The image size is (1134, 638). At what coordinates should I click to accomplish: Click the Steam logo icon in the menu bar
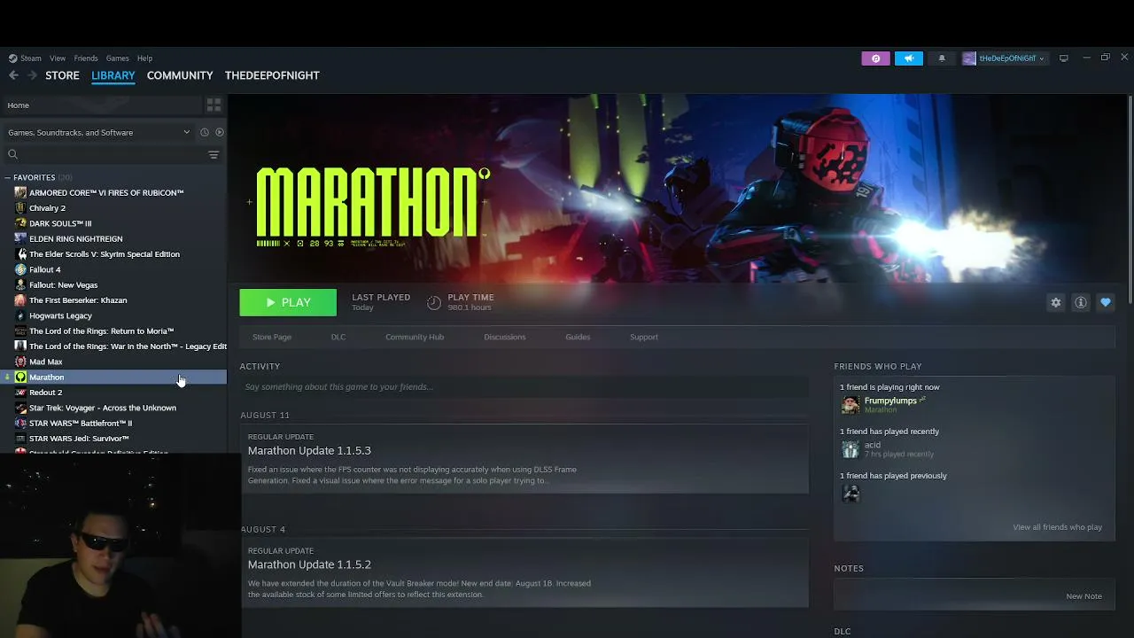click(x=12, y=58)
